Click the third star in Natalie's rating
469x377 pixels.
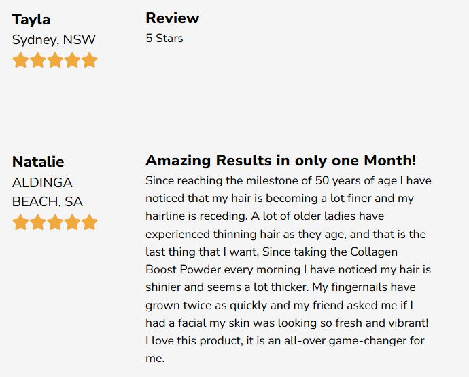coord(55,222)
